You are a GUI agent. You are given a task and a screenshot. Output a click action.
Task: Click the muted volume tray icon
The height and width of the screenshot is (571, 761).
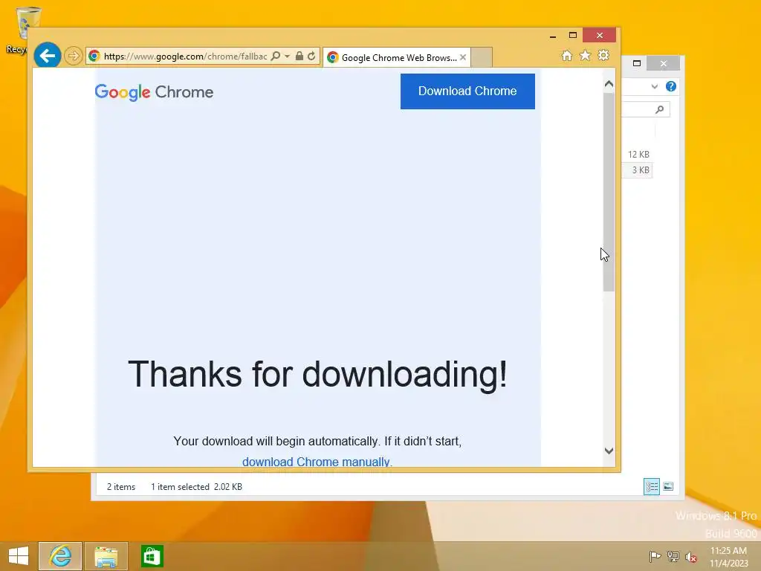(x=690, y=557)
